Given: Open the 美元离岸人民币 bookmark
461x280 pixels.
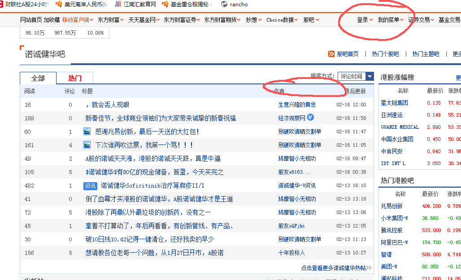Looking at the screenshot, I should [x=82, y=4].
